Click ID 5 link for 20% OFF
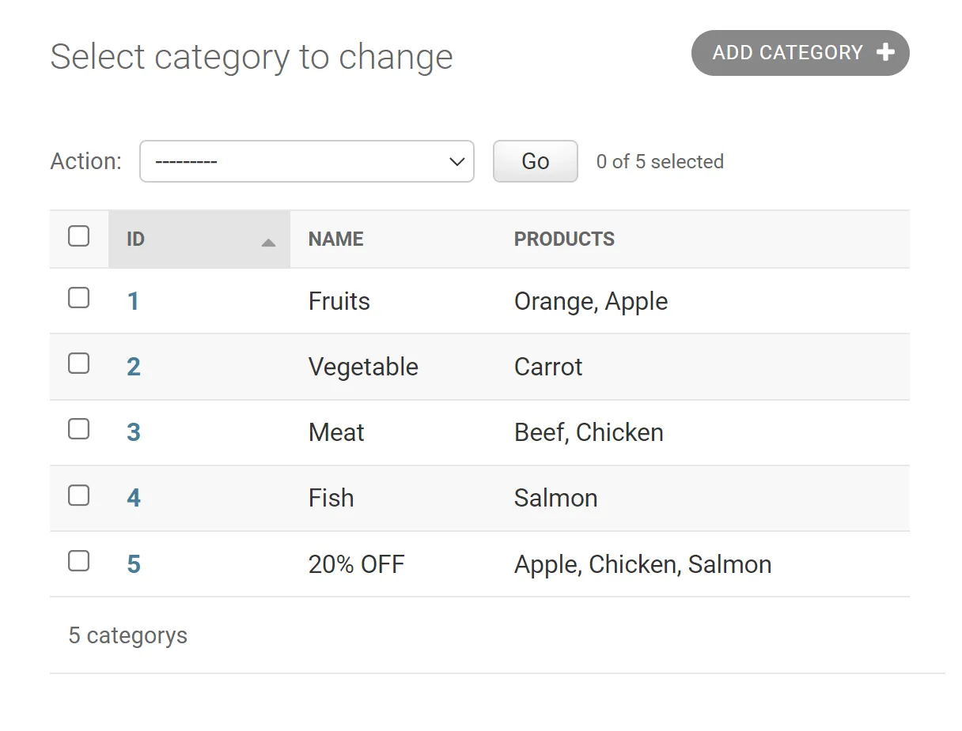 point(134,564)
